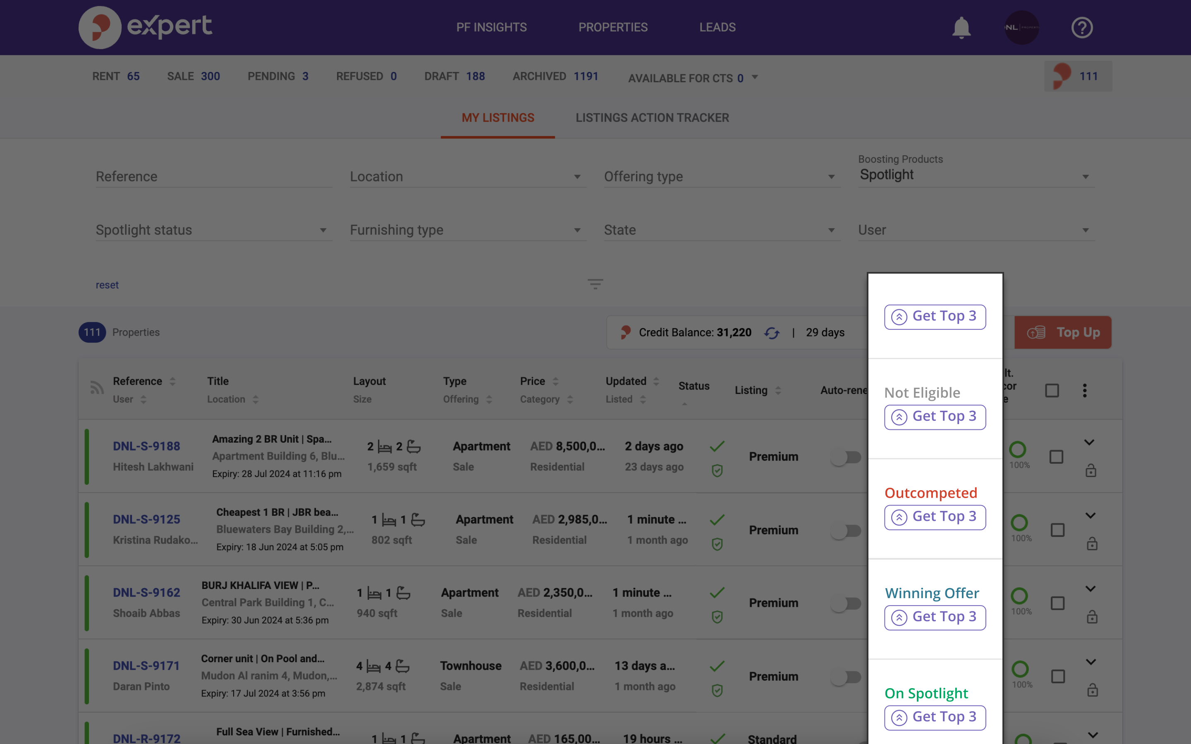Tick the select-all header checkbox

(1052, 391)
